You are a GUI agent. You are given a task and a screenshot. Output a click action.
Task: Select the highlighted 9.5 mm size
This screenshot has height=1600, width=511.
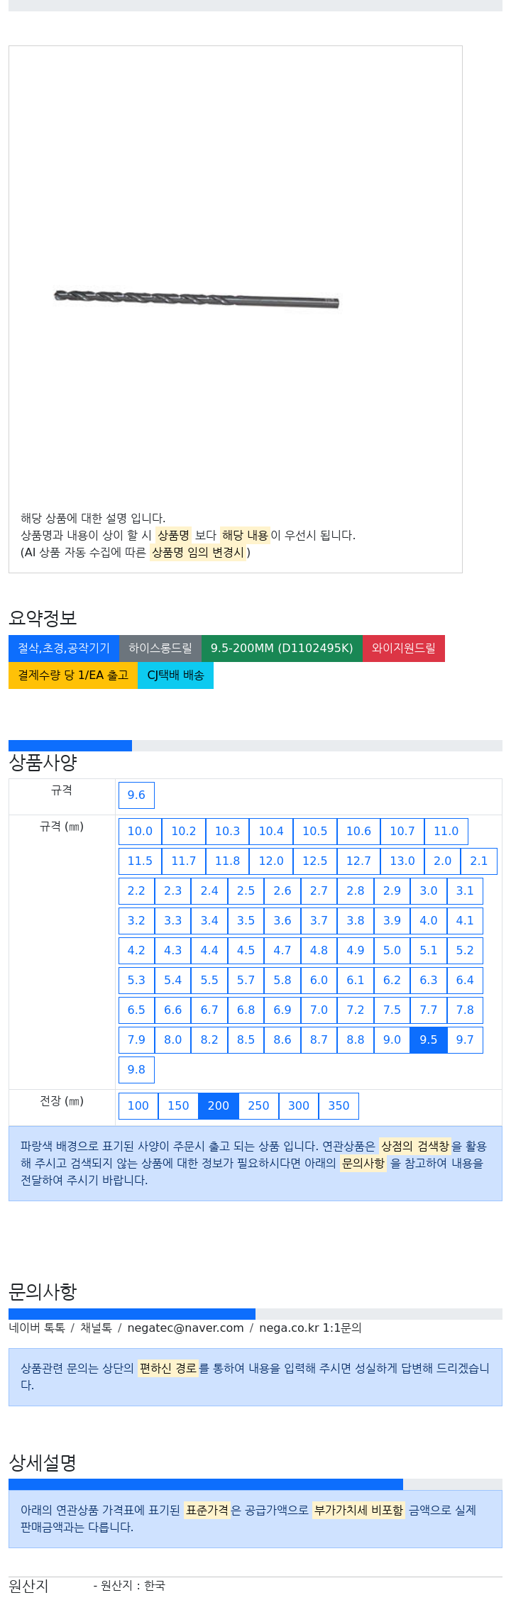click(x=429, y=1040)
